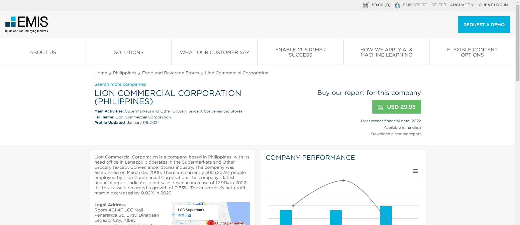This screenshot has width=520, height=225.
Task: Open Food and Beverage Stores breadcrumb
Action: [x=171, y=73]
